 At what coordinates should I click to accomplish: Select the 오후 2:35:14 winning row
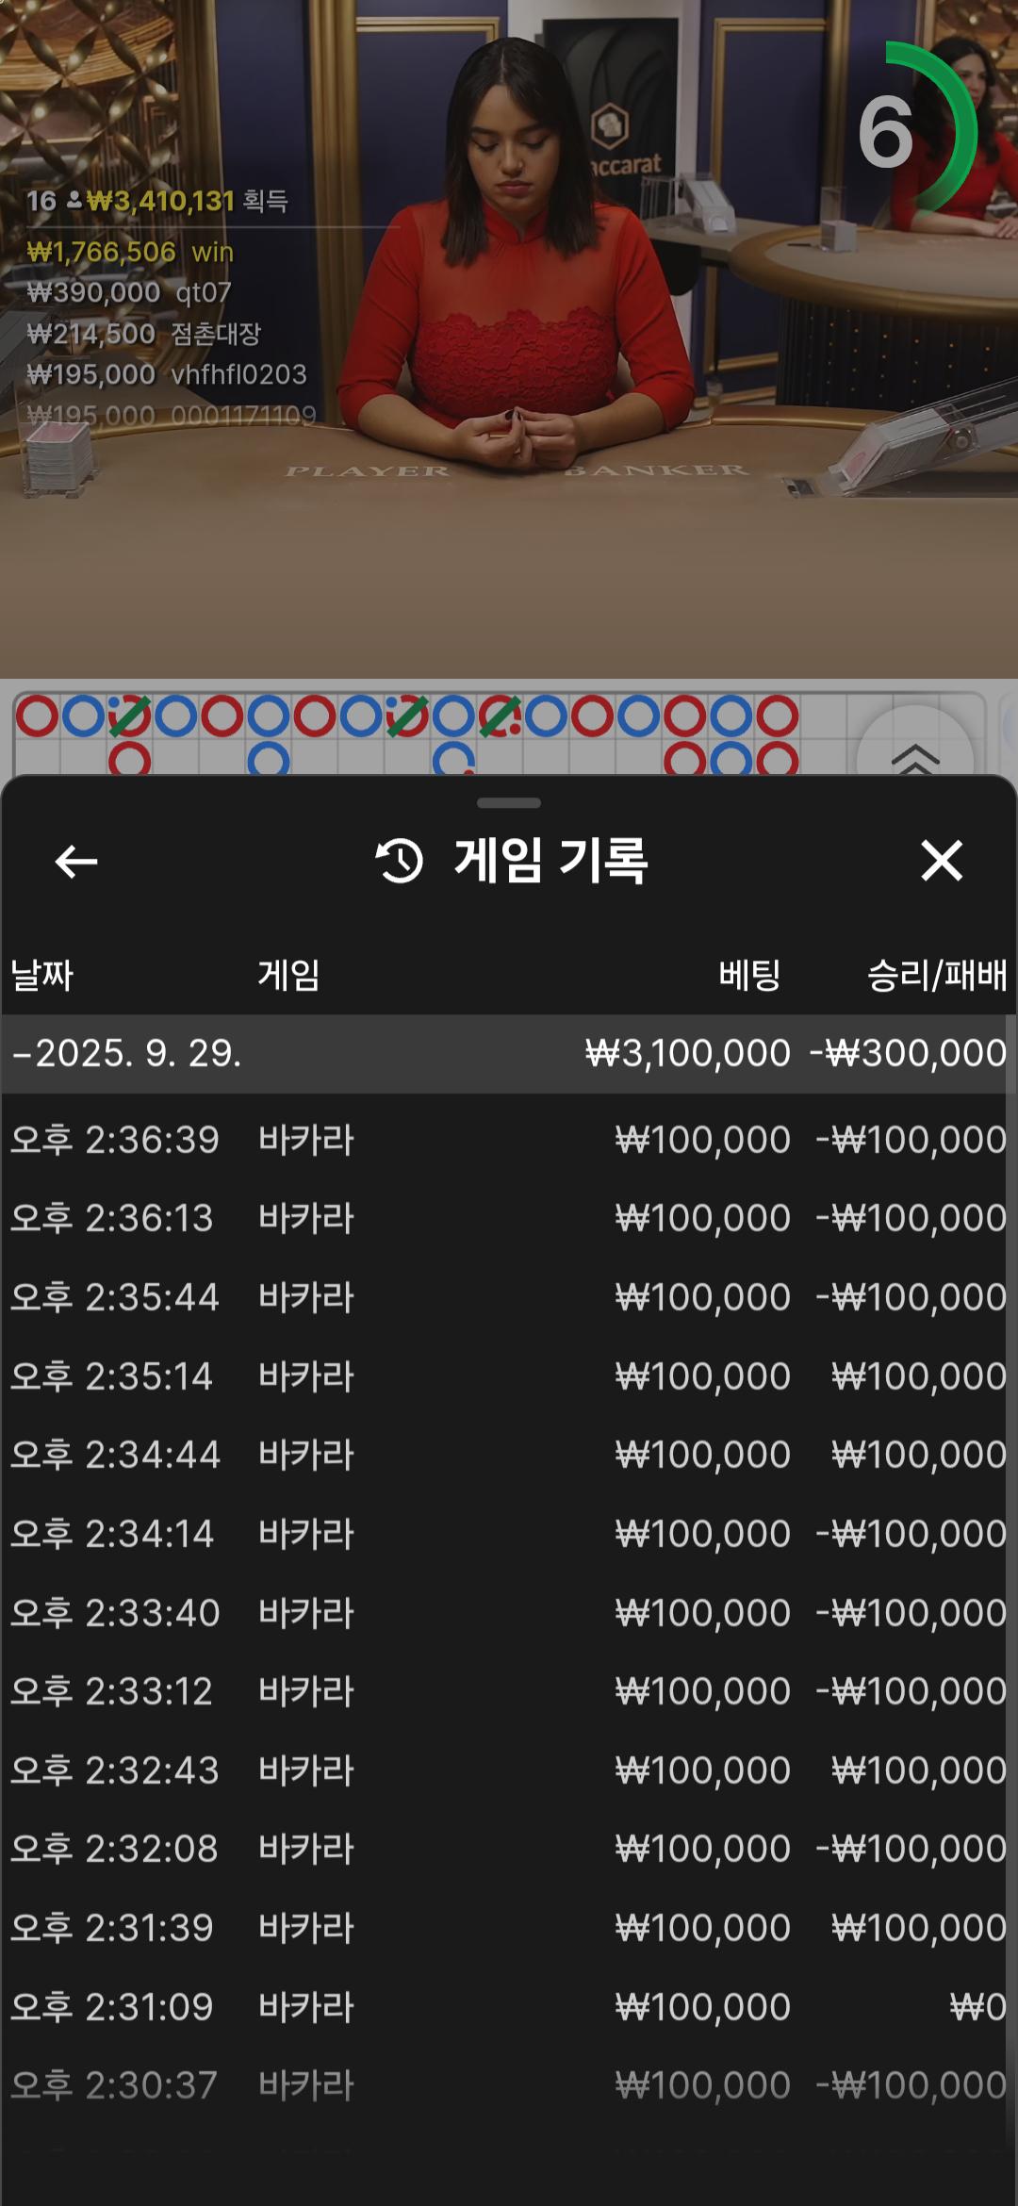tap(509, 1376)
